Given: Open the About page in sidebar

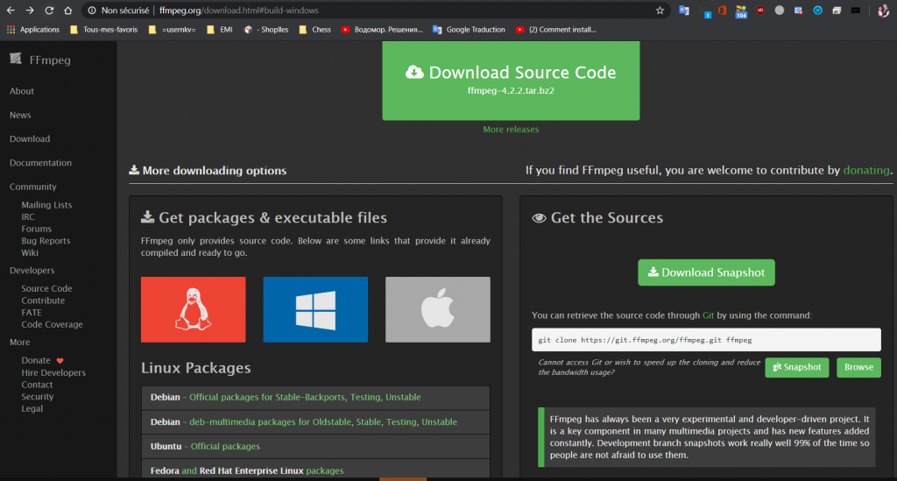Looking at the screenshot, I should tap(22, 91).
